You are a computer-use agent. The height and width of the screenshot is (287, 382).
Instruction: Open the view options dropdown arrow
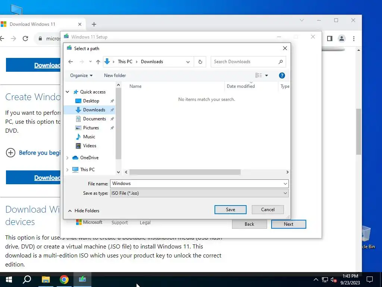(266, 75)
